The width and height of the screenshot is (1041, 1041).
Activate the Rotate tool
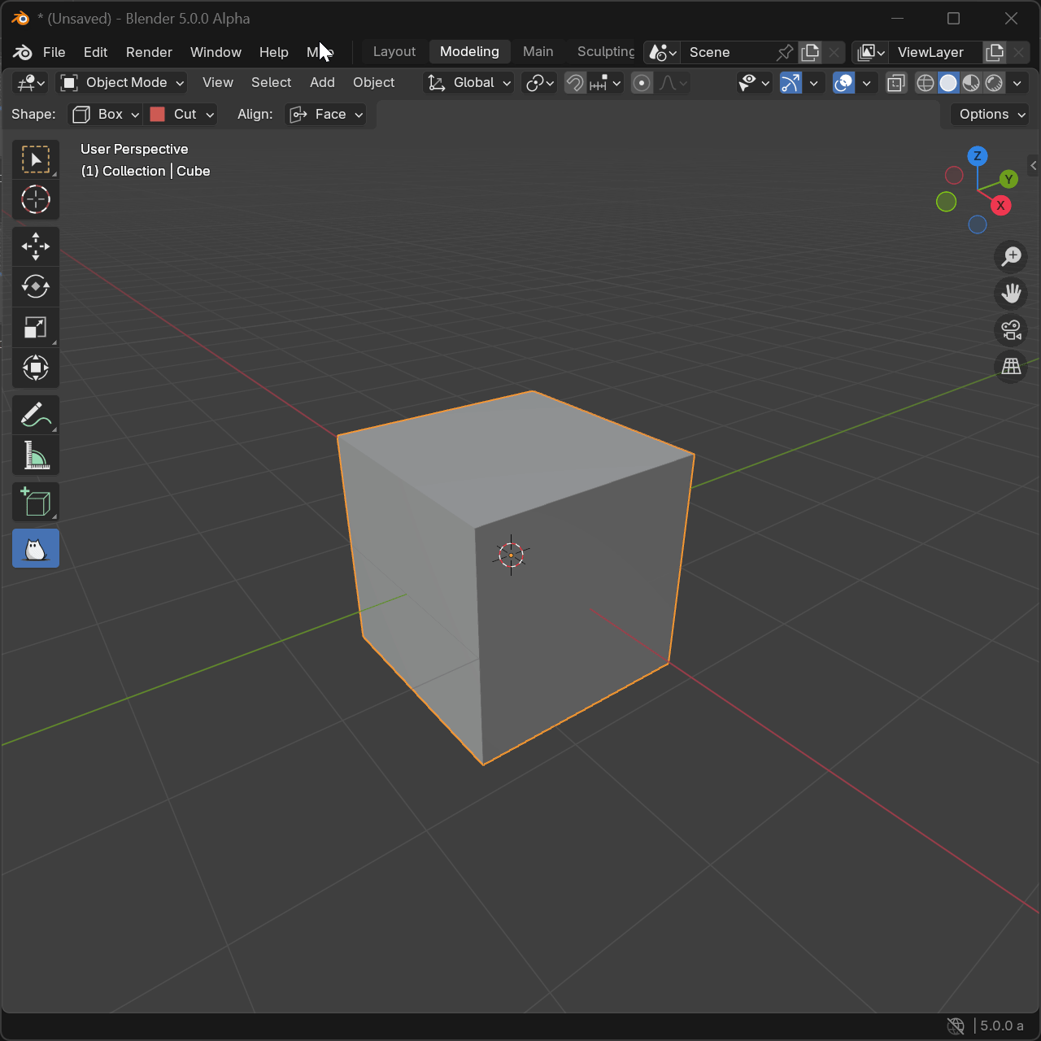[35, 287]
